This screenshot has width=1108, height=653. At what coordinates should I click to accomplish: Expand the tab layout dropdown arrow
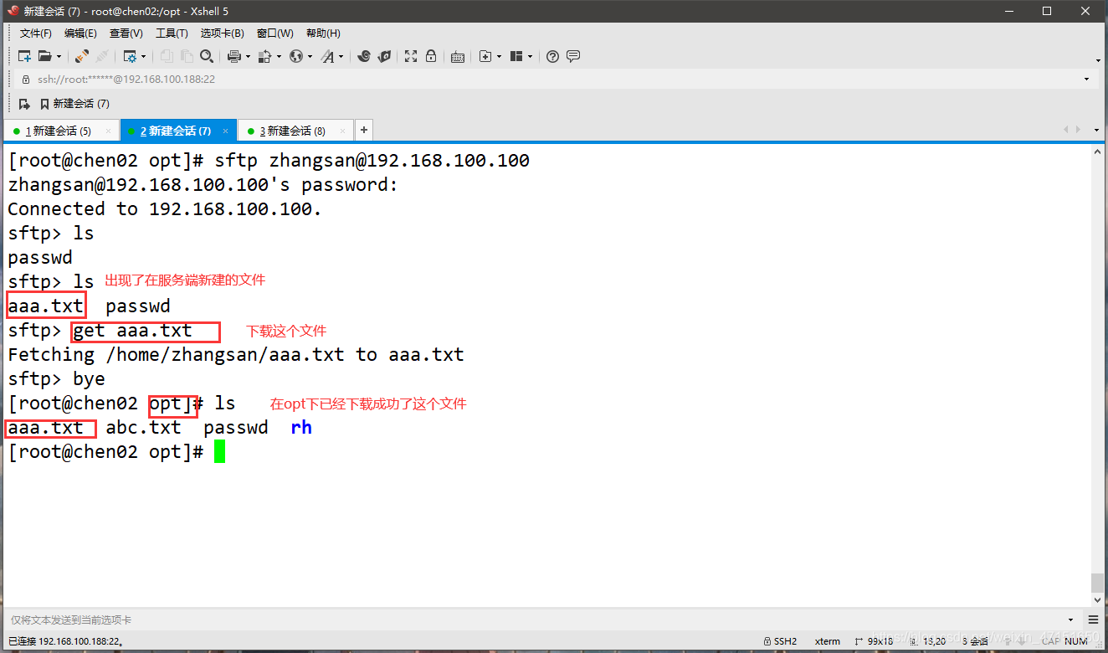point(530,57)
